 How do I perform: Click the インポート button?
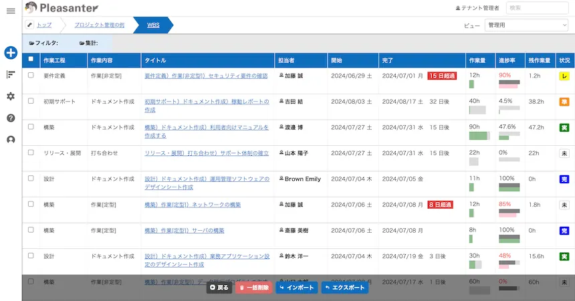(297, 288)
